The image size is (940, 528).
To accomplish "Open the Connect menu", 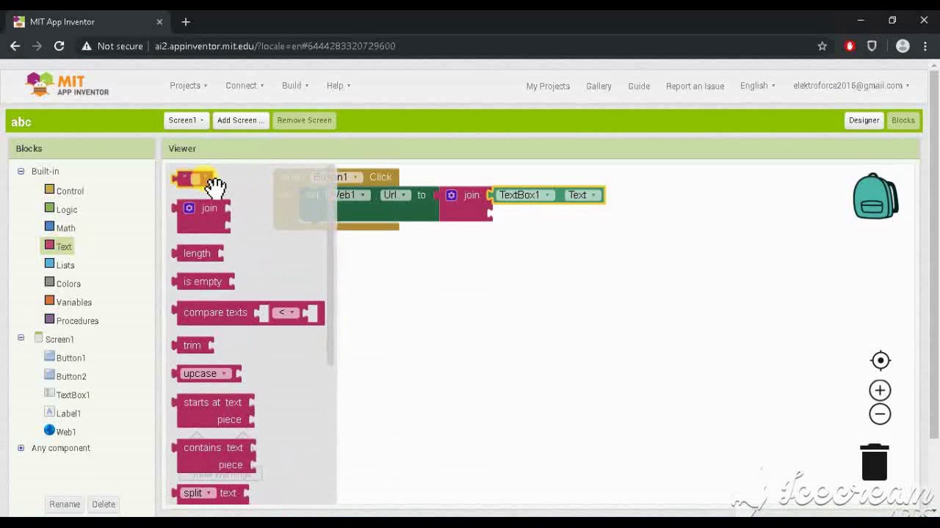I will tap(245, 86).
